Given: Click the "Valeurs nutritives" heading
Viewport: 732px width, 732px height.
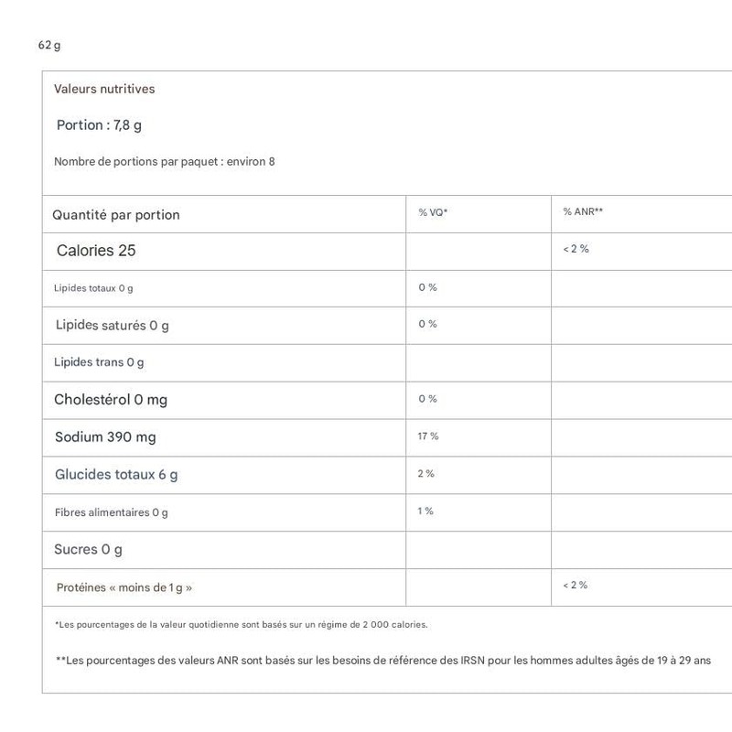Looking at the screenshot, I should pyautogui.click(x=104, y=89).
